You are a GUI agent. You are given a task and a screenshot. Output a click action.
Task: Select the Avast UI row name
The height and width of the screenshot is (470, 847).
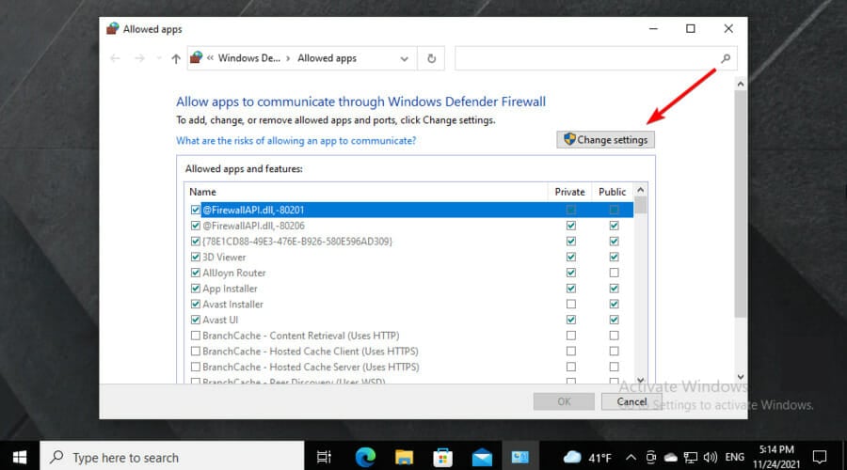(x=220, y=320)
